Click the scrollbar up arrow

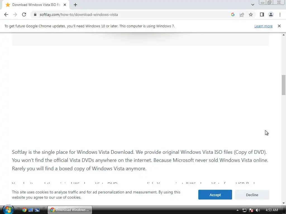coord(283,35)
